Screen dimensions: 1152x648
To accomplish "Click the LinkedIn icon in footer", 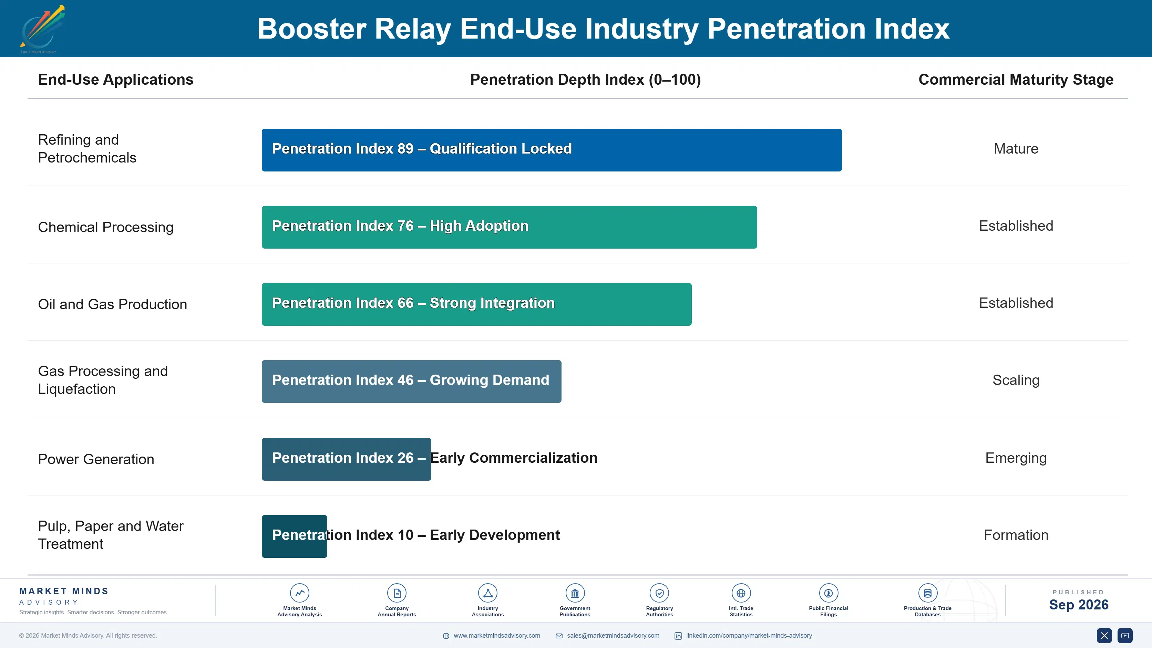I will [678, 636].
